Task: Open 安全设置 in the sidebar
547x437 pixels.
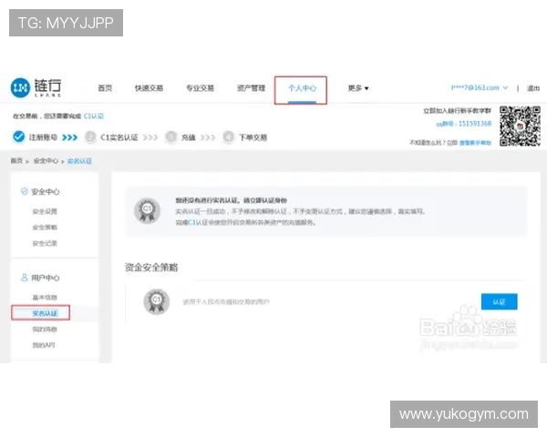Action: point(45,211)
